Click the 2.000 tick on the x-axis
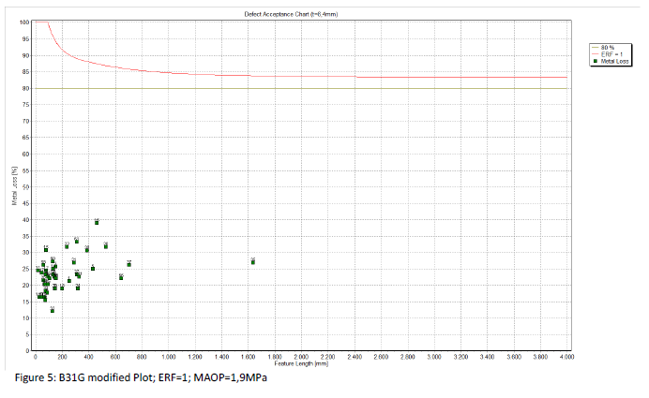This screenshot has width=649, height=398. point(301,358)
